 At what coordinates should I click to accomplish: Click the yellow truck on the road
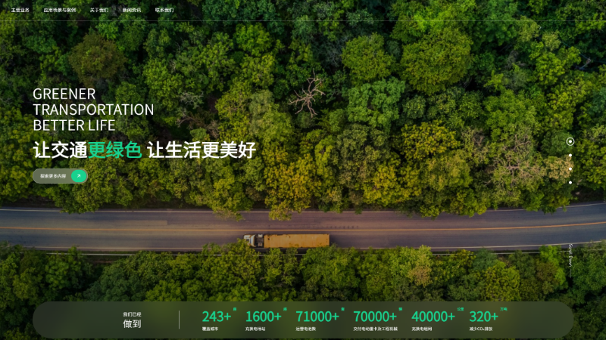(287, 240)
